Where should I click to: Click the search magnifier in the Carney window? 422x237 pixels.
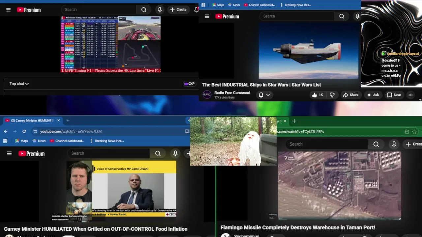(158, 153)
